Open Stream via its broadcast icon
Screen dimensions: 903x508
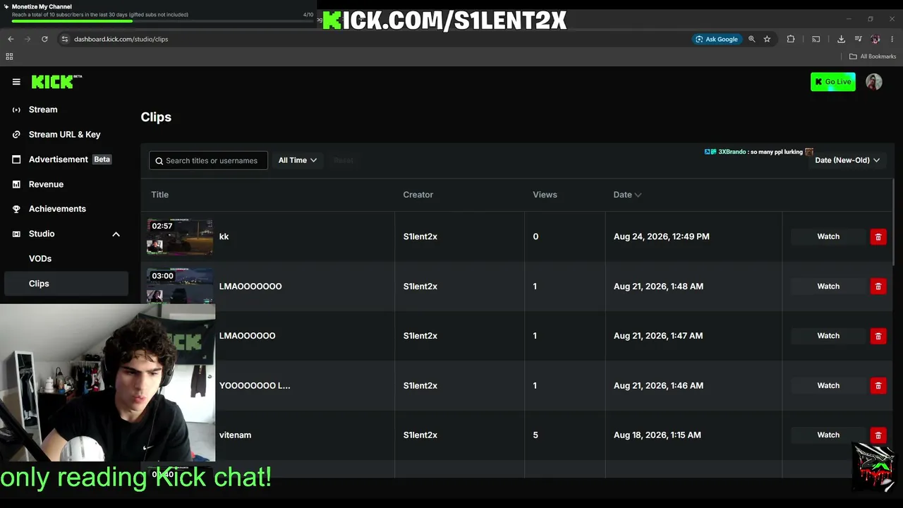pos(16,110)
